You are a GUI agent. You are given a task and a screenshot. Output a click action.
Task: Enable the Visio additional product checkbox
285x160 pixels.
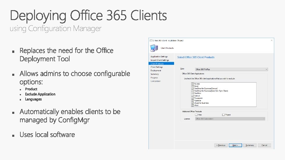pyautogui.click(x=196, y=115)
